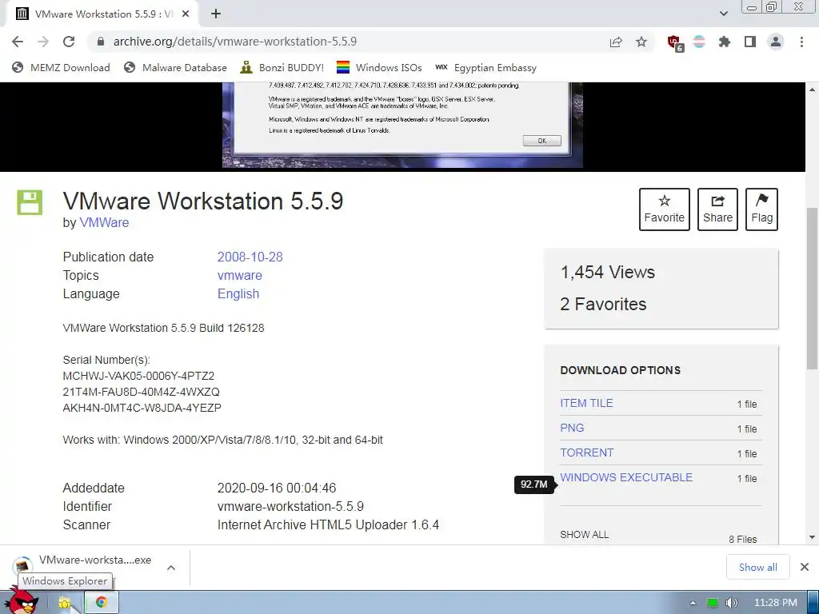
Task: Expand the download item options chevron
Action: 171,568
